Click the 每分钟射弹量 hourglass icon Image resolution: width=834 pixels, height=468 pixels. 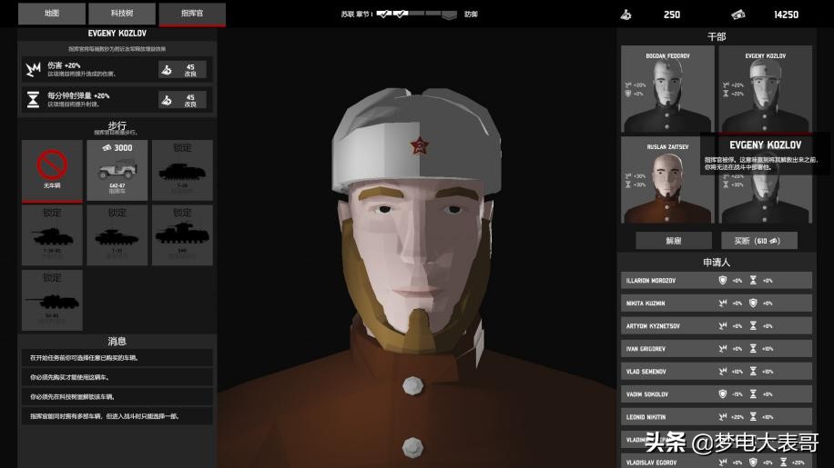click(x=33, y=99)
